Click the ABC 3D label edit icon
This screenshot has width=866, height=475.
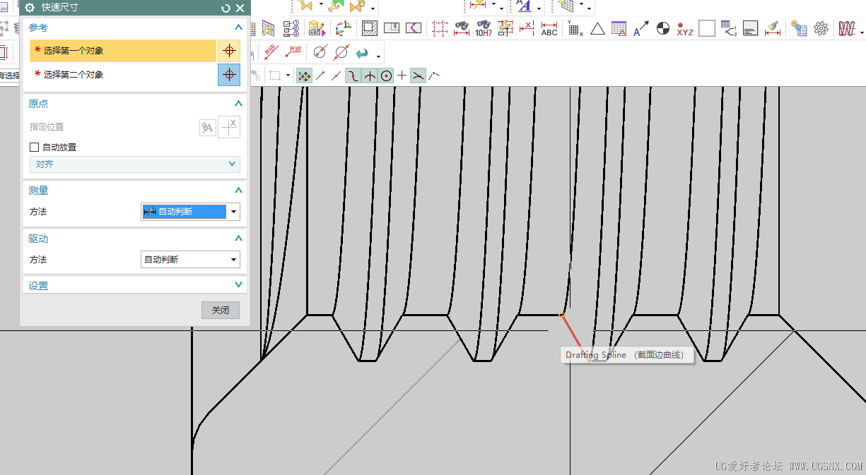pyautogui.click(x=316, y=28)
